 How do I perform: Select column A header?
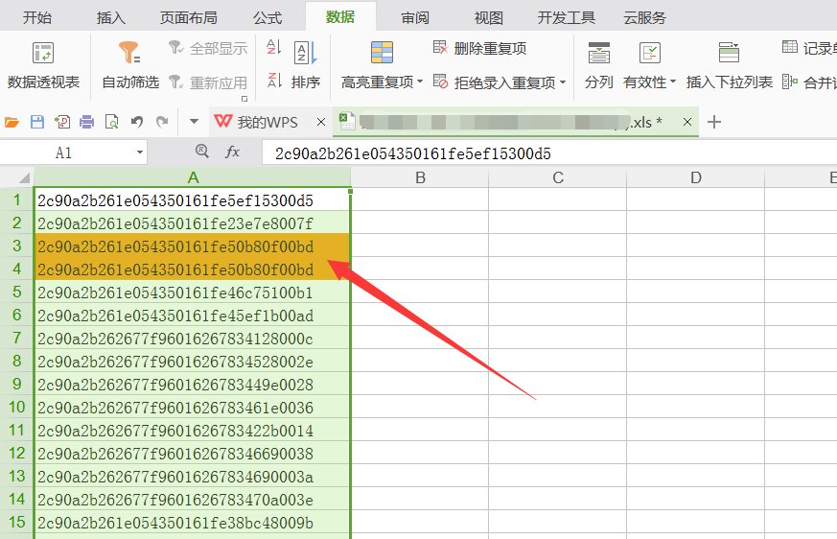pyautogui.click(x=193, y=177)
